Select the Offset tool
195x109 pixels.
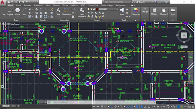(52, 17)
